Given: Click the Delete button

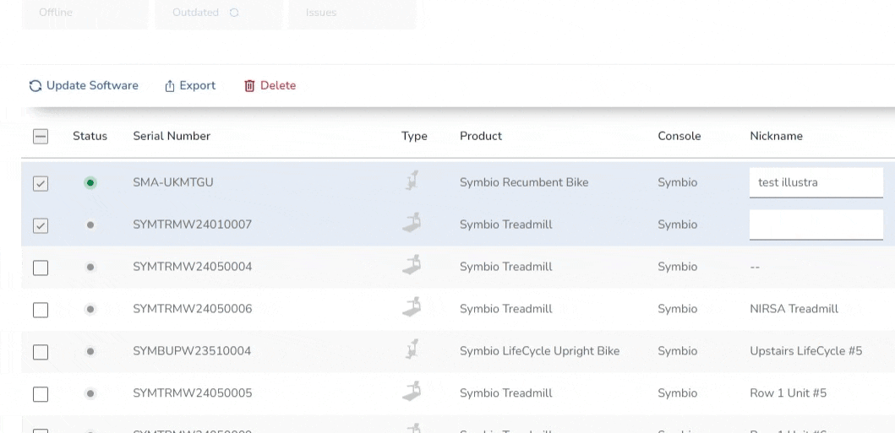Looking at the screenshot, I should coord(270,85).
